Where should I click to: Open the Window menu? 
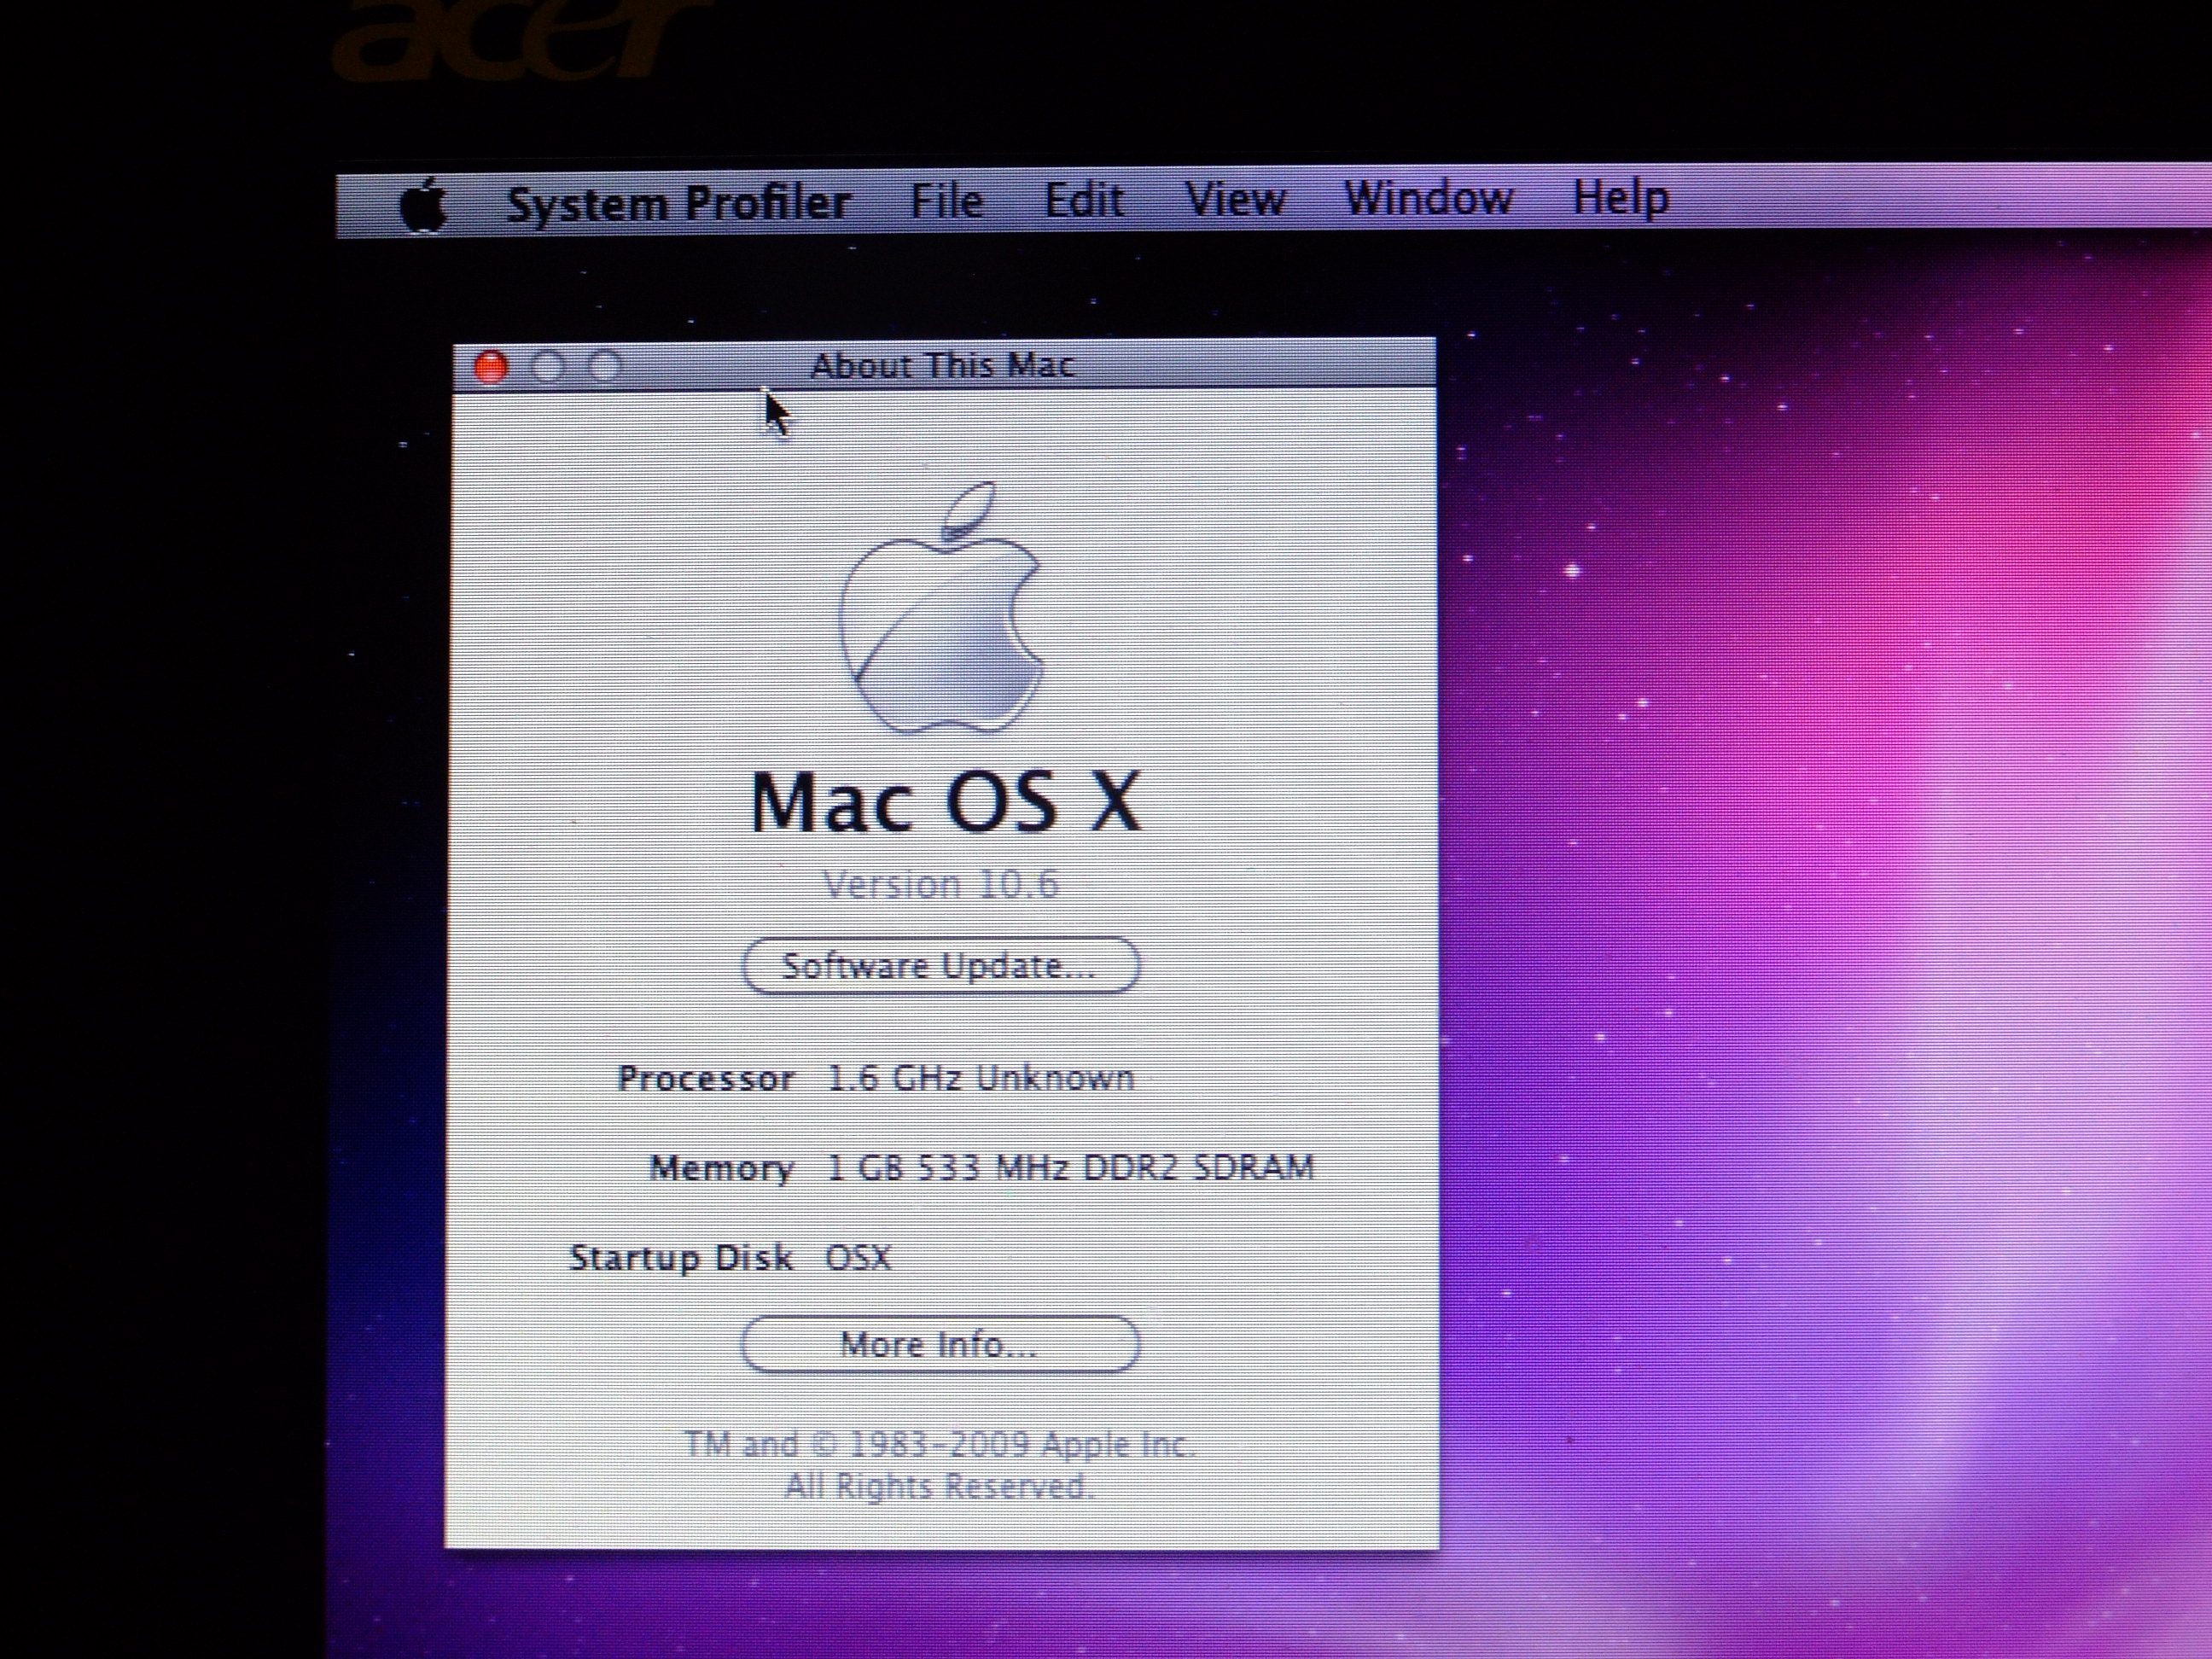tap(1427, 198)
